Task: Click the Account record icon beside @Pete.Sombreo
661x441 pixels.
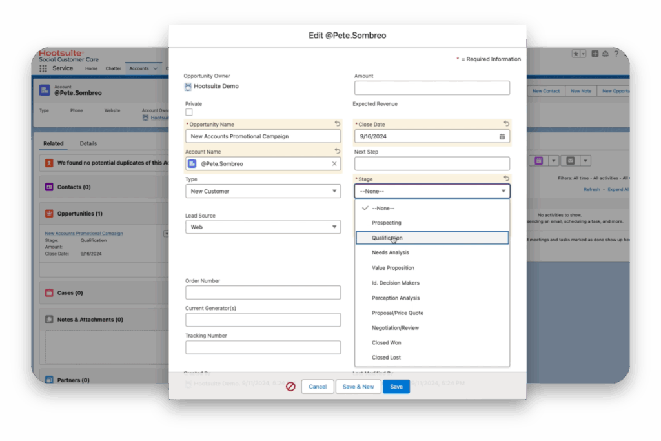Action: click(45, 90)
